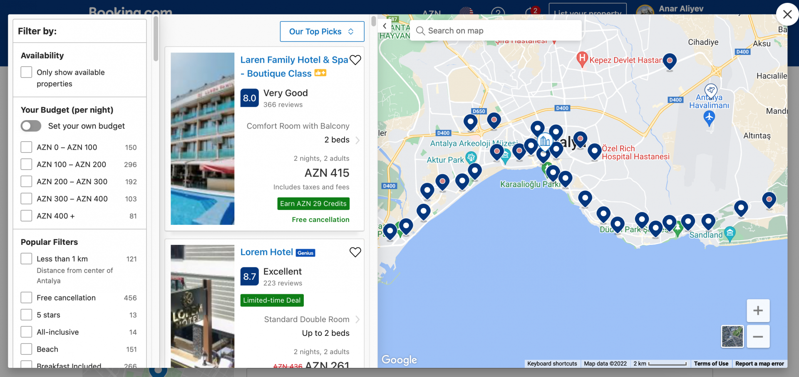Click Free cancellation text on Laren card
Image resolution: width=799 pixels, height=377 pixels.
coord(321,219)
